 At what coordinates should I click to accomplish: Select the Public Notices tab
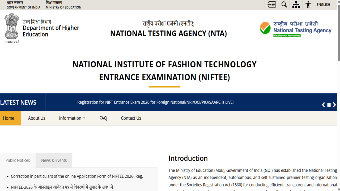point(18,160)
